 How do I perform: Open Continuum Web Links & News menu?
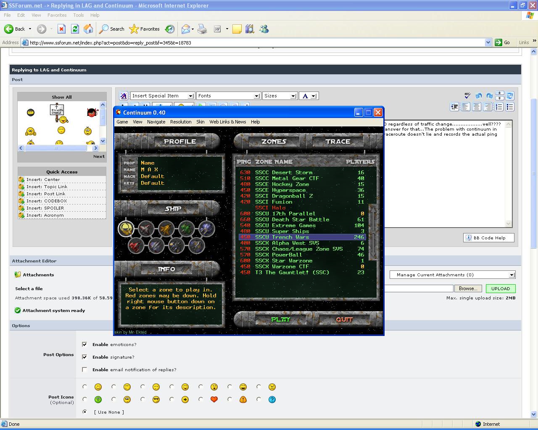(228, 122)
